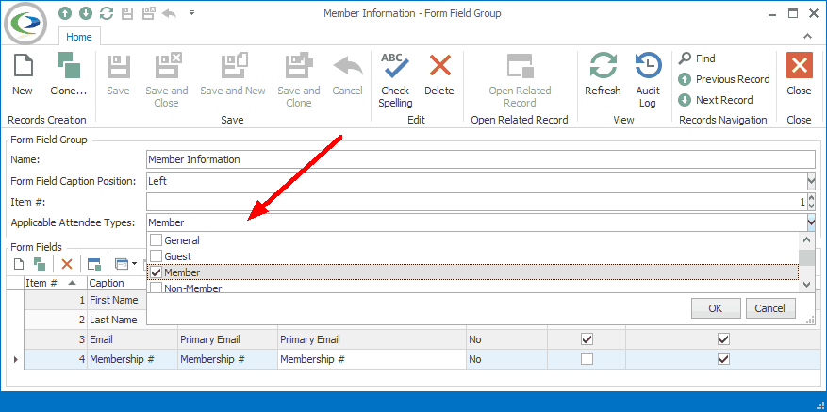The width and height of the screenshot is (827, 412).
Task: Check the Non-Member attendee type
Action: tap(157, 288)
